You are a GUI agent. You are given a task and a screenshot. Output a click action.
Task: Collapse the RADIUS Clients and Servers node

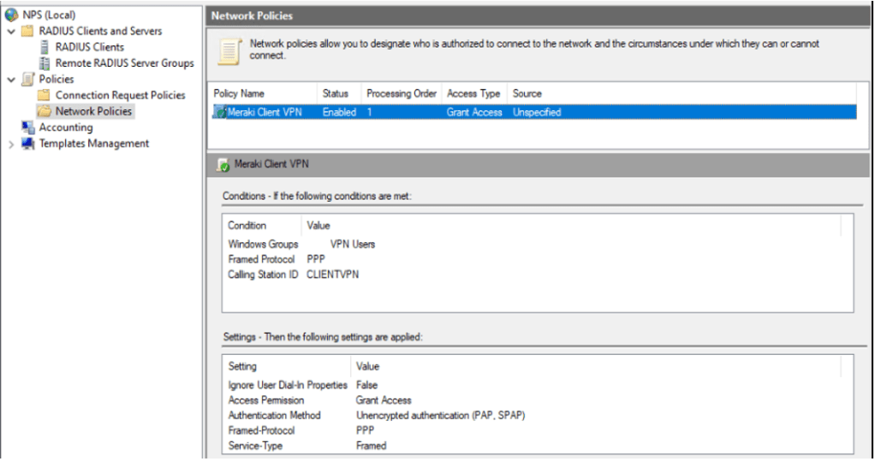11,32
